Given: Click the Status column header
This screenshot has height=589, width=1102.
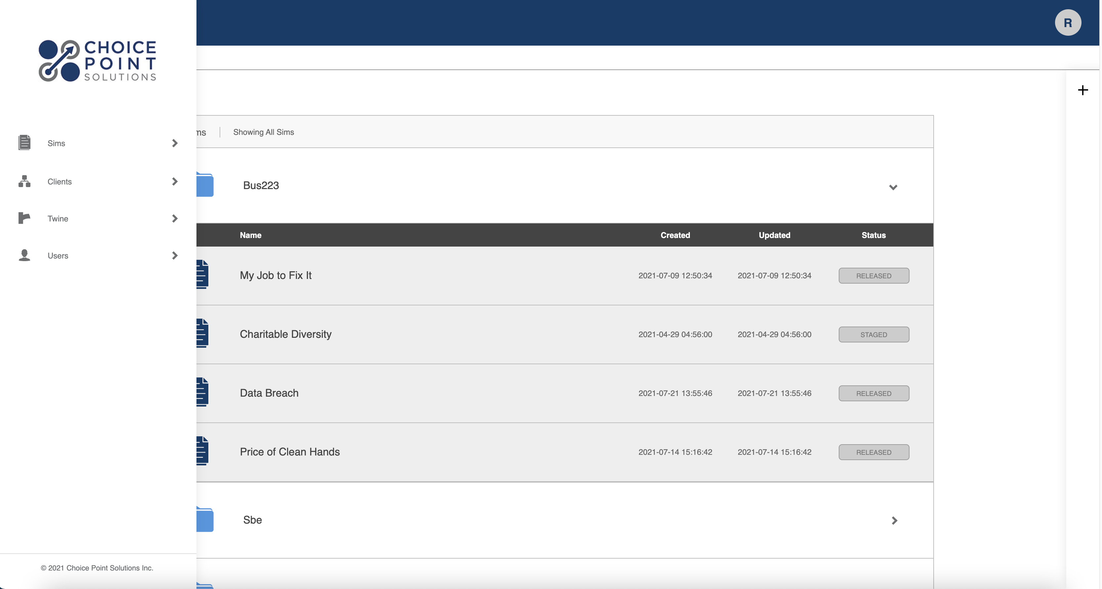Looking at the screenshot, I should (x=873, y=235).
